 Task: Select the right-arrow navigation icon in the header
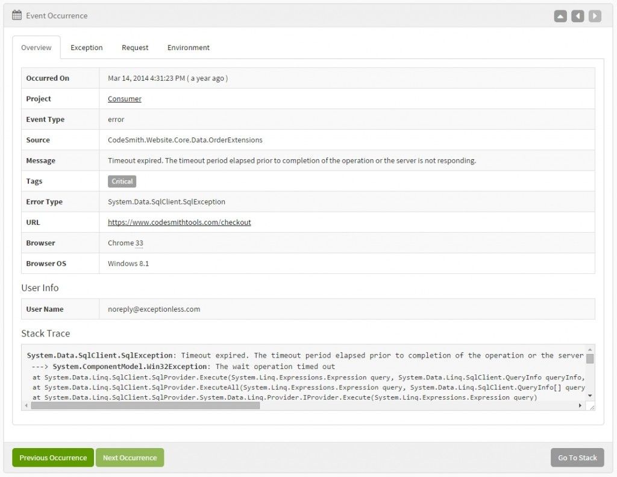pos(594,16)
